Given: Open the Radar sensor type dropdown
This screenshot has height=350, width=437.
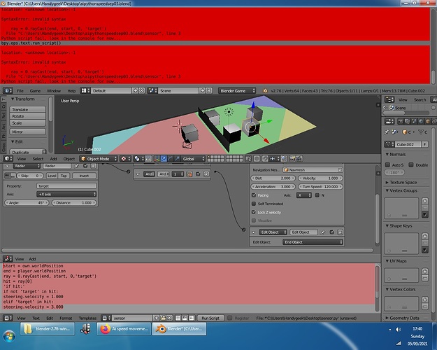Looking at the screenshot, I should tap(27, 166).
